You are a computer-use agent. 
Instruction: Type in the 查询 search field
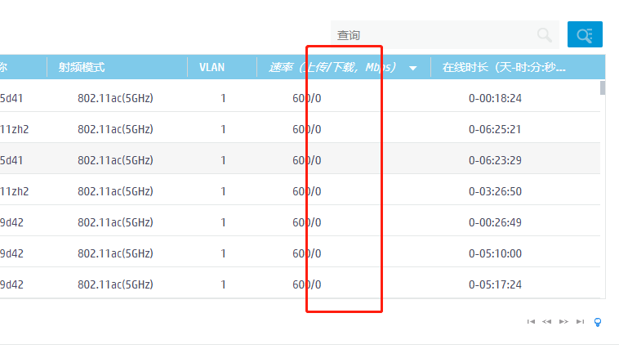433,35
